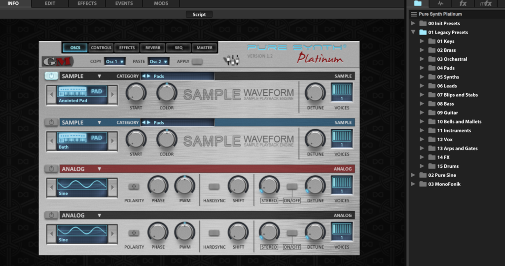The width and height of the screenshot is (505, 266).
Task: Click Voices display of second sample oscillator
Action: coord(342,139)
